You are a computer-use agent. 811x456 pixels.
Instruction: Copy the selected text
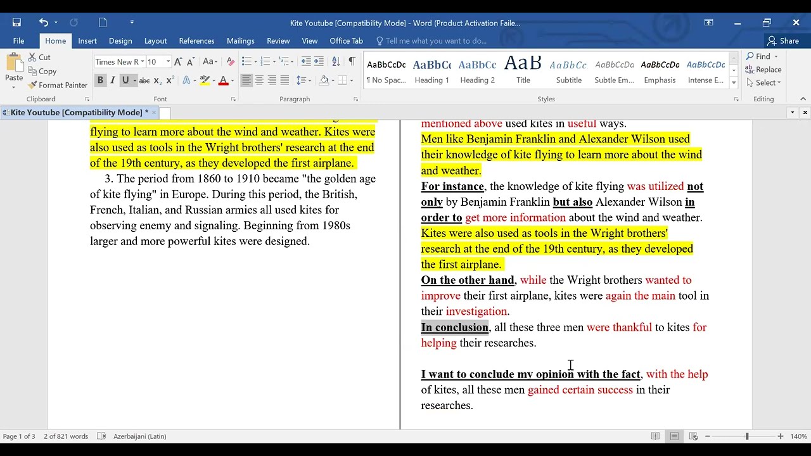click(x=42, y=72)
